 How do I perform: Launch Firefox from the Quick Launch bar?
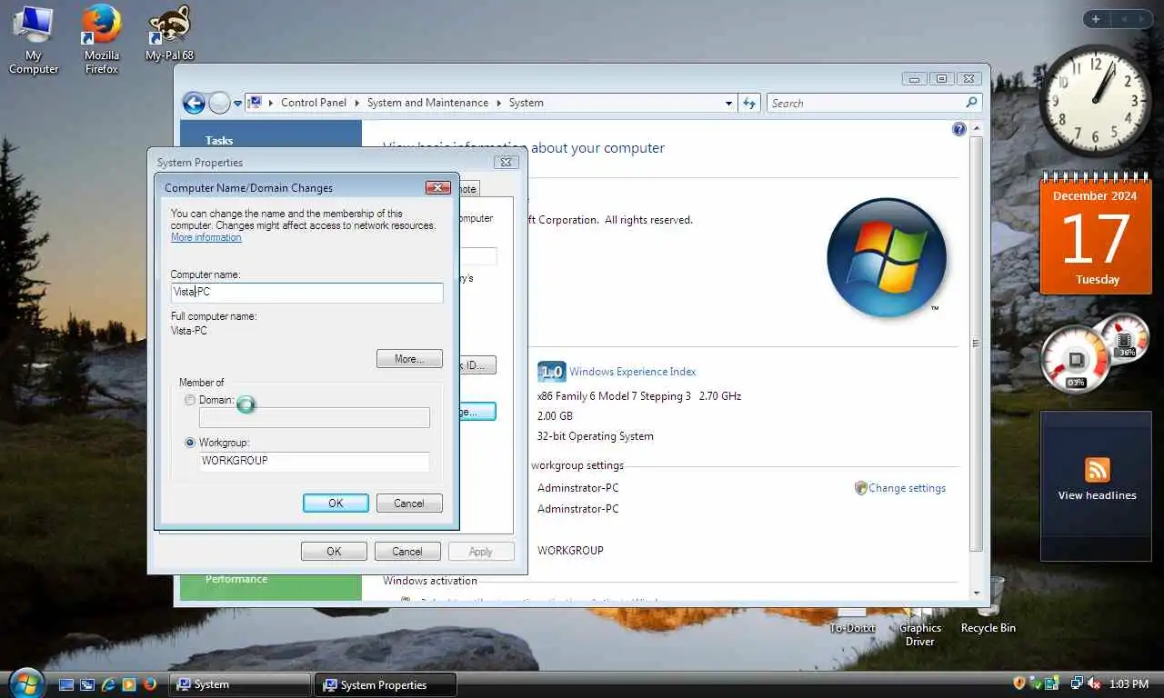[150, 684]
